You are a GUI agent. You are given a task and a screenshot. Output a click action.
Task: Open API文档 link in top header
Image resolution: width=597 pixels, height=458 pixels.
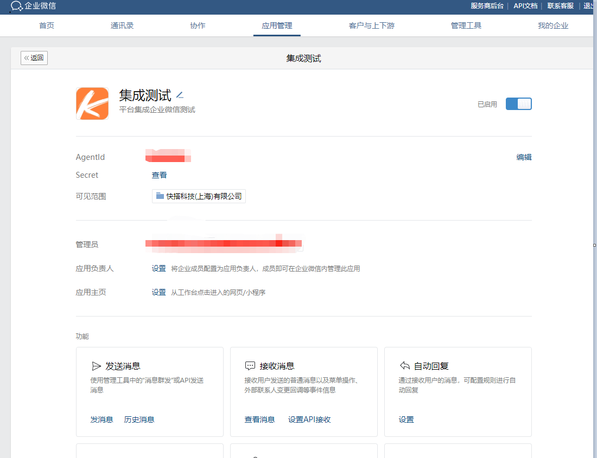(x=525, y=6)
